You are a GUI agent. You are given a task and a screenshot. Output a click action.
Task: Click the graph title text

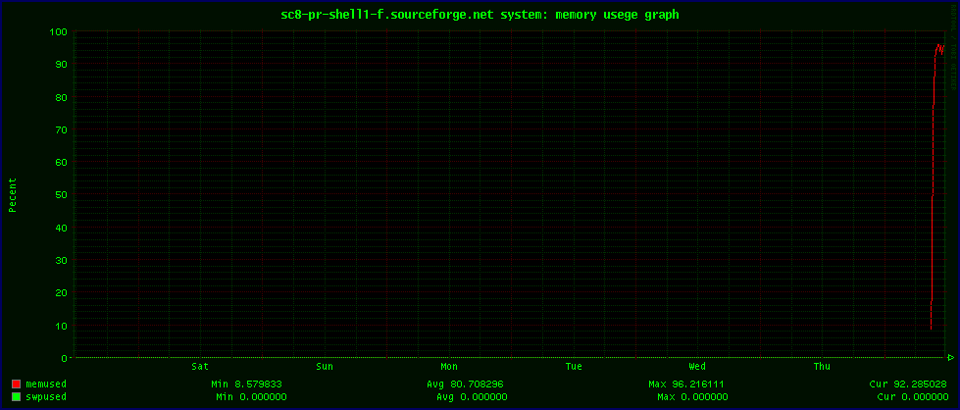pyautogui.click(x=480, y=14)
